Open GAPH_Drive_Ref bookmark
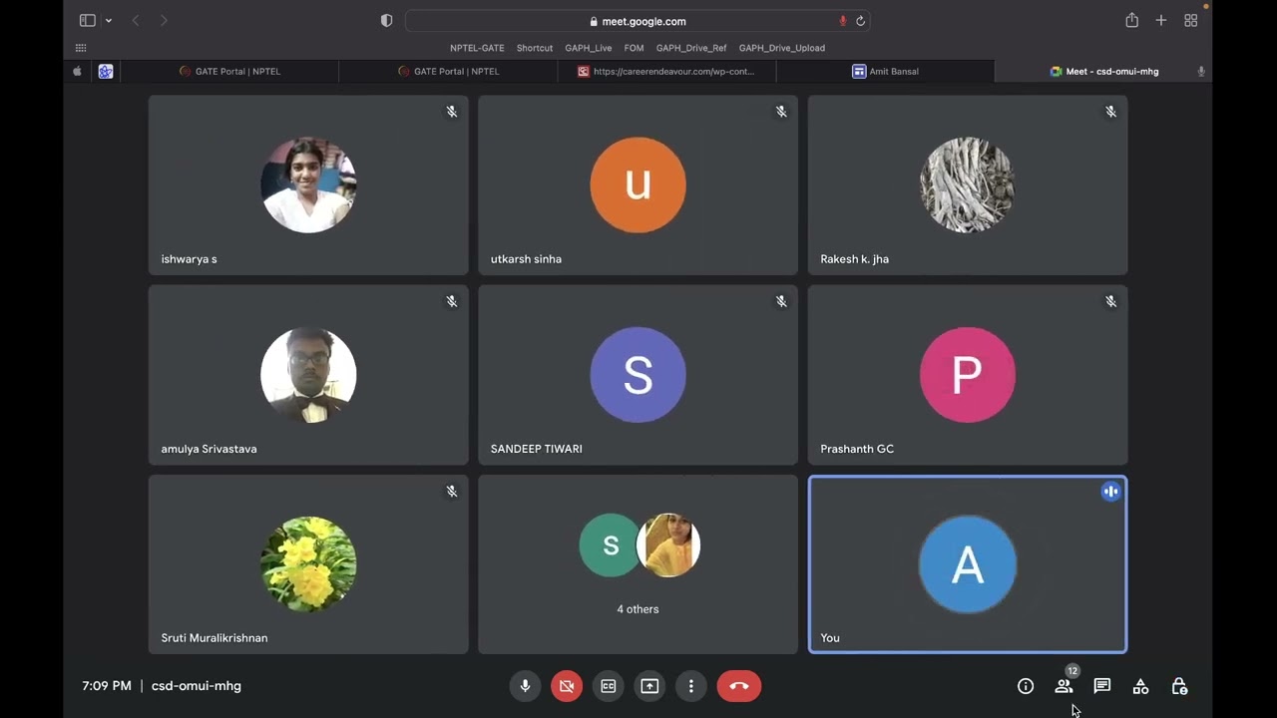This screenshot has height=718, width=1277. (691, 48)
